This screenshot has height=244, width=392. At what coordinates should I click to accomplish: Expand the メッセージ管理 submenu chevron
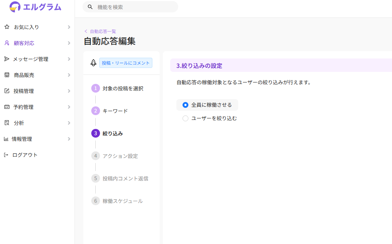click(69, 59)
